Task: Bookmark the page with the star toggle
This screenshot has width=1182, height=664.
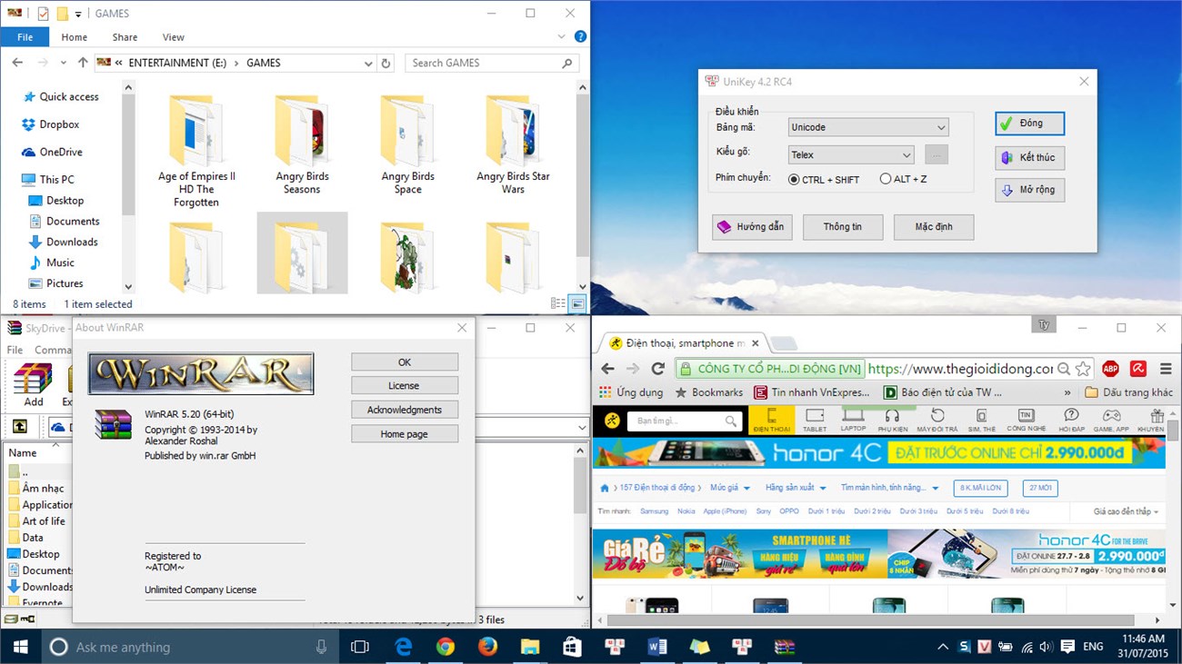Action: click(1082, 369)
